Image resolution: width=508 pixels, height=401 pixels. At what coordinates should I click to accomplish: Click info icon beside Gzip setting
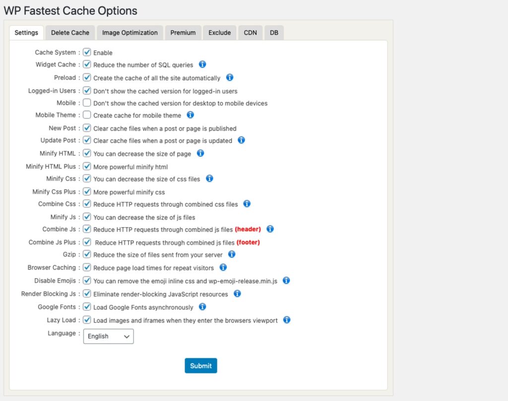(232, 255)
